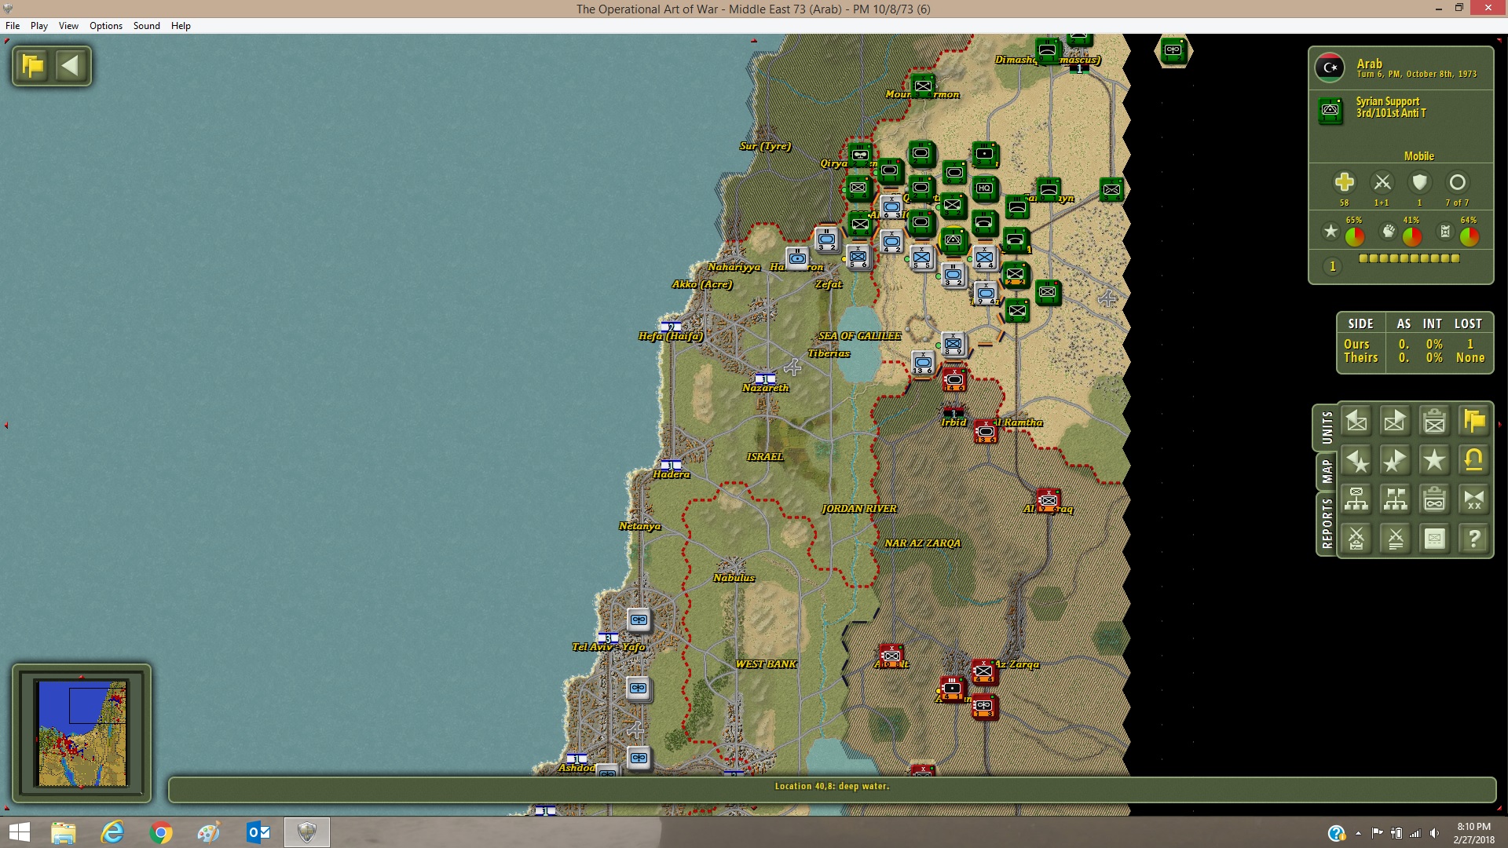The image size is (1508, 848).
Task: Click the air superiority SIDE AS INT LOST table
Action: (x=1415, y=342)
